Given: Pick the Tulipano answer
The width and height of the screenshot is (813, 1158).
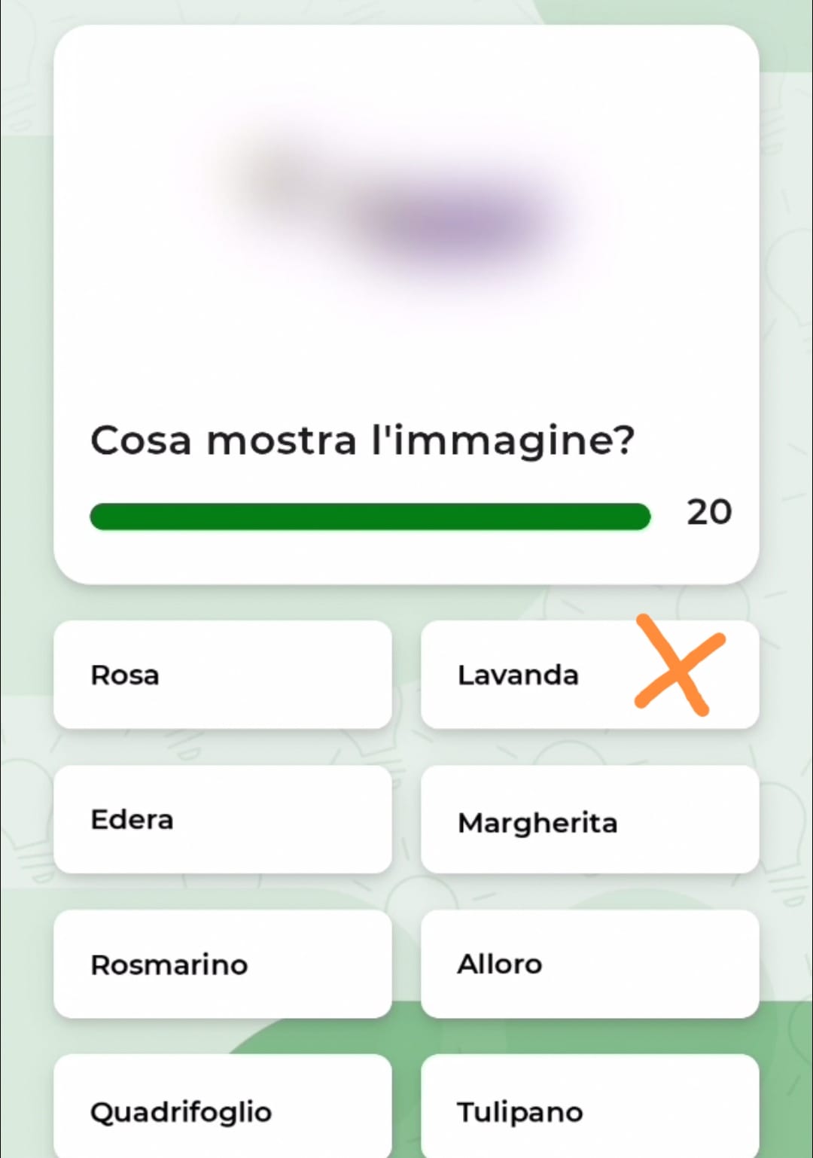Looking at the screenshot, I should 589,1106.
